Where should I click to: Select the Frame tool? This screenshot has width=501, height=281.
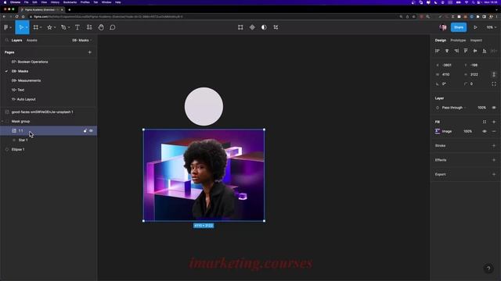[x=36, y=27]
